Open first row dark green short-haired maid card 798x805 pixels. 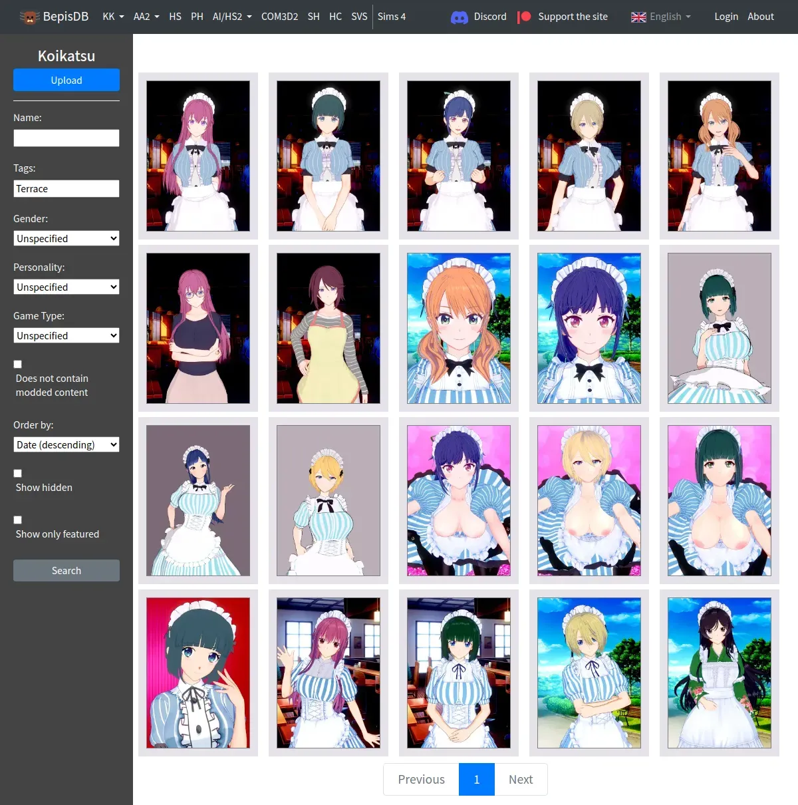329,156
